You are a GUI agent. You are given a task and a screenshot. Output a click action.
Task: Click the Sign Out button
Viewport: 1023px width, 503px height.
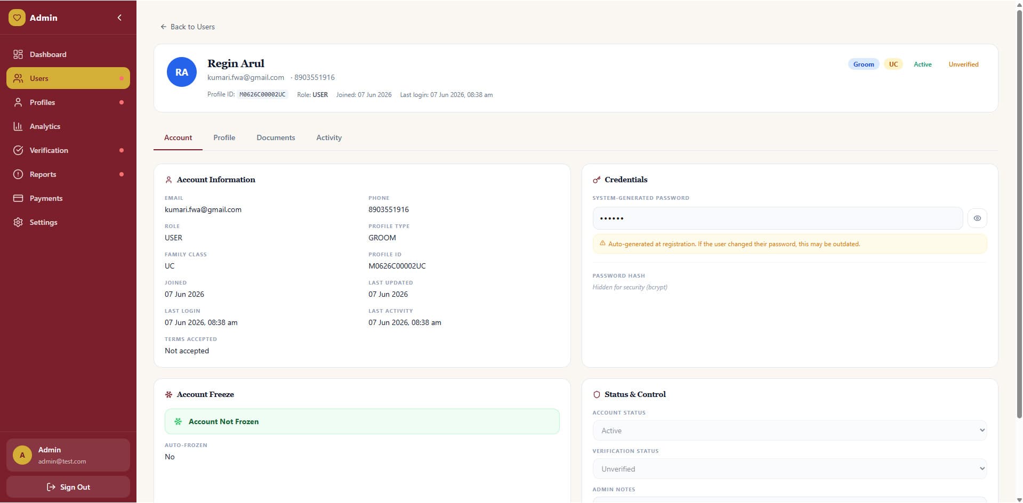[x=68, y=487]
